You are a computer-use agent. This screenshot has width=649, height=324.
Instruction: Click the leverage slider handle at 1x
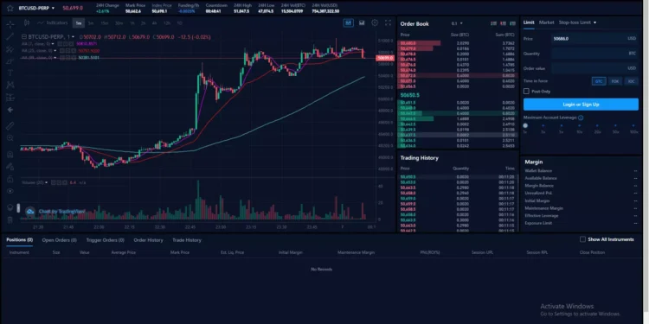point(525,125)
